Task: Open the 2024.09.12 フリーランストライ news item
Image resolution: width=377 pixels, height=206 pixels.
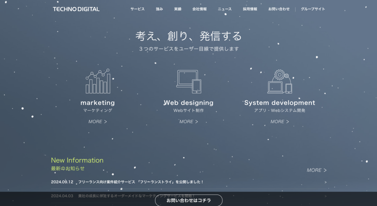Action: click(141, 182)
